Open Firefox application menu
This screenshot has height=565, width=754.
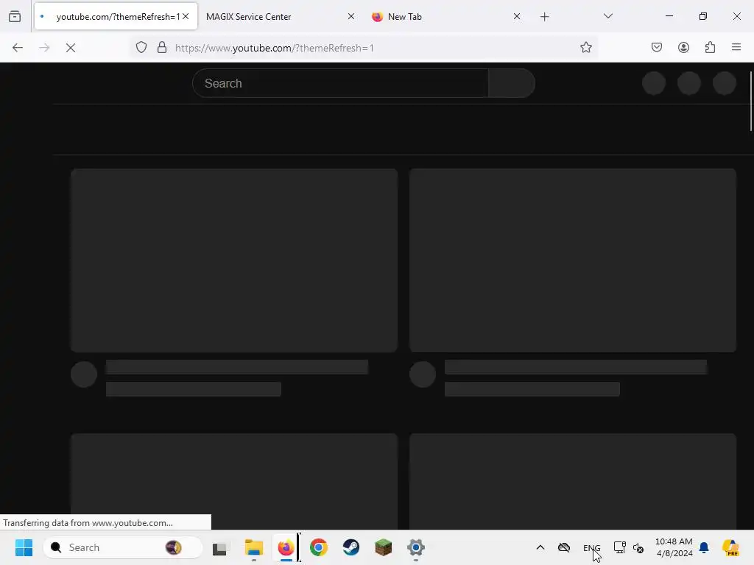(x=736, y=48)
